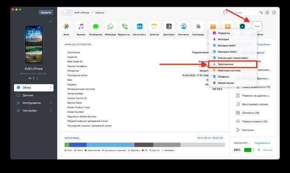Click the Заметки notes icon
This screenshot has width=290, height=173.
(x=154, y=27)
